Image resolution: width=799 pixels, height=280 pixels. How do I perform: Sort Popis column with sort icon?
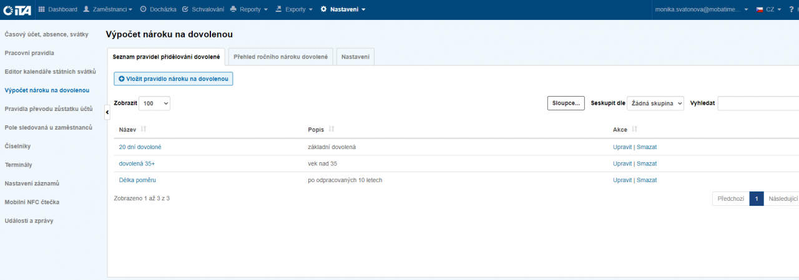point(331,129)
